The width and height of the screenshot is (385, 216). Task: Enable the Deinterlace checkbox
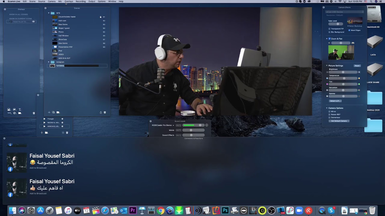click(x=329, y=118)
